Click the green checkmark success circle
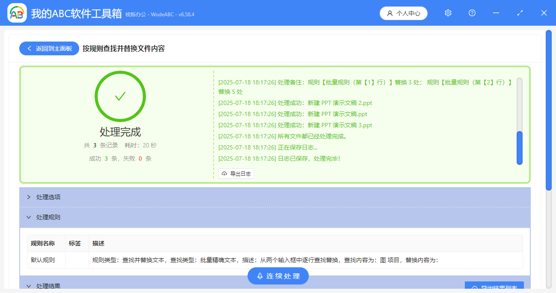The height and width of the screenshot is (293, 556). point(120,96)
